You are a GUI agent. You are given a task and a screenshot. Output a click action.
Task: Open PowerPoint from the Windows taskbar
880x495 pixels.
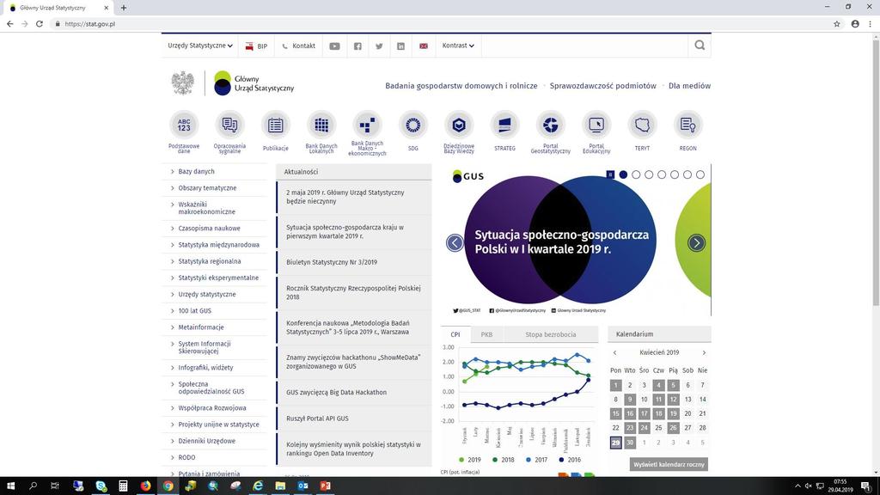coord(325,486)
